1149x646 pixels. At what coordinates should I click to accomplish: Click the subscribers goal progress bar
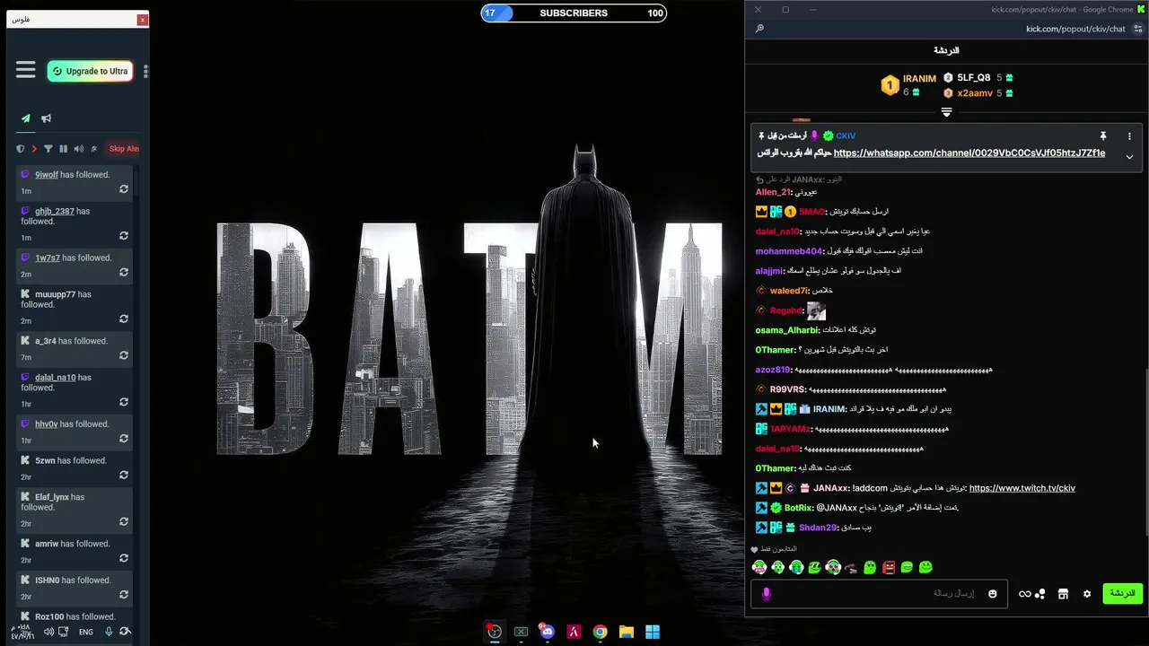point(574,13)
